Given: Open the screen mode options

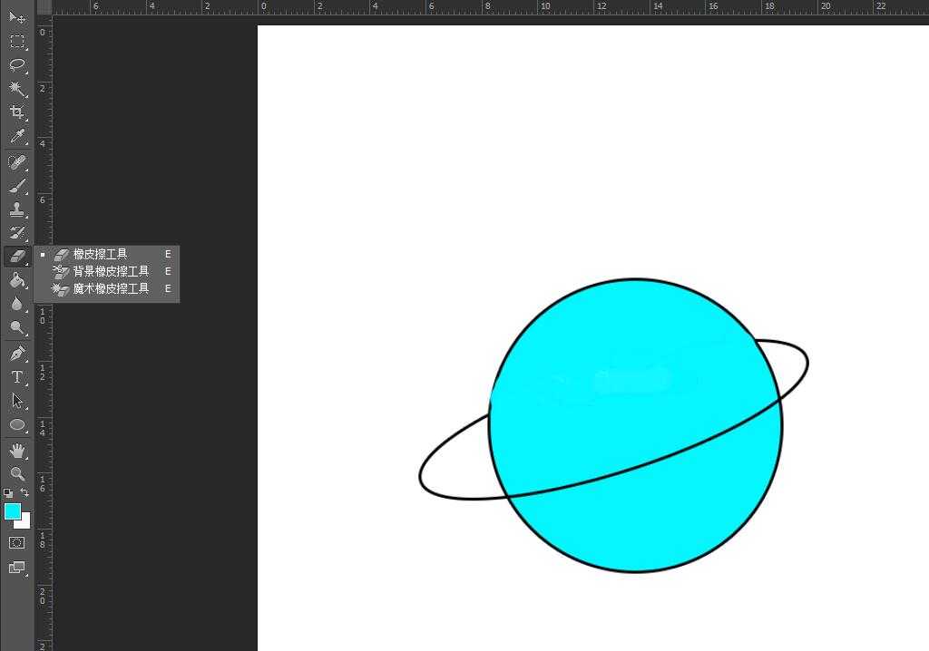Looking at the screenshot, I should coord(17,568).
